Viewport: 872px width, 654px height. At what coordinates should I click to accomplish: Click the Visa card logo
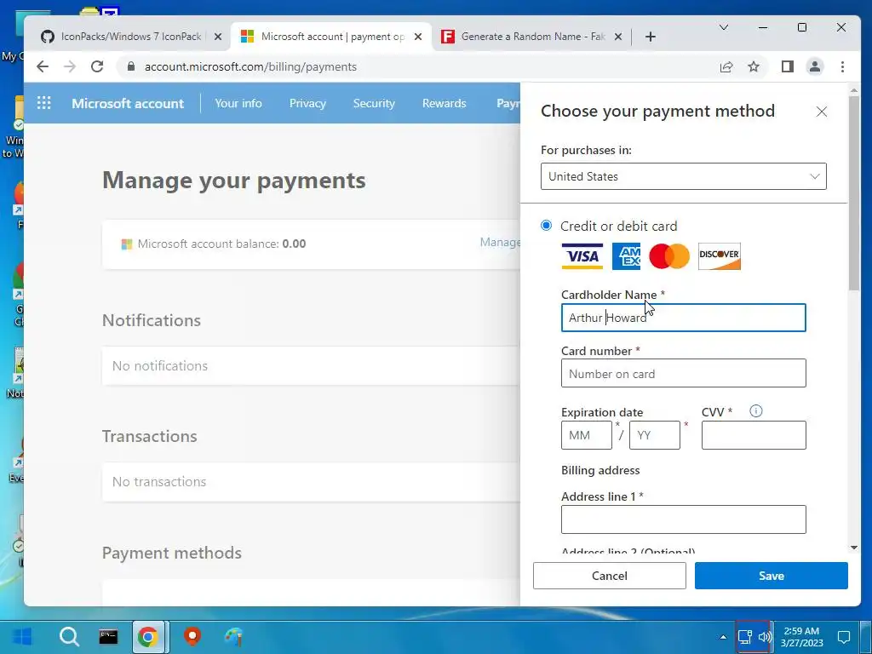click(x=582, y=256)
